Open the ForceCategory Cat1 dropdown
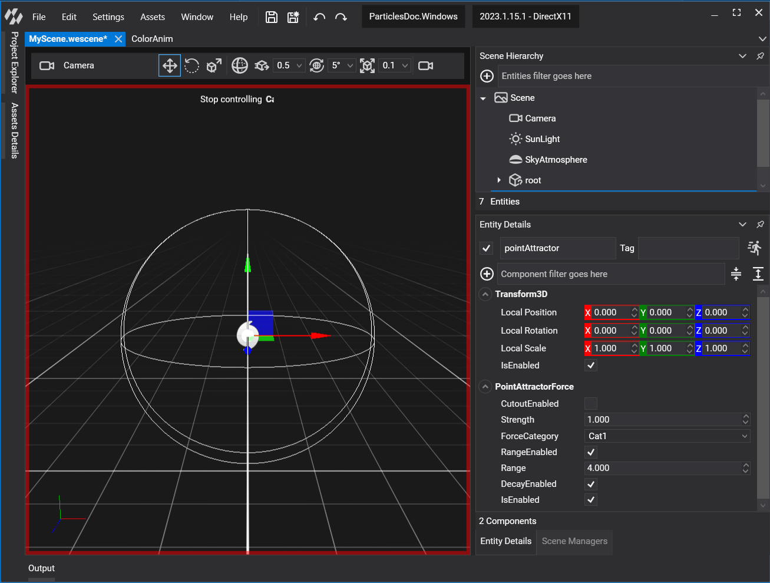The width and height of the screenshot is (770, 583). click(667, 436)
